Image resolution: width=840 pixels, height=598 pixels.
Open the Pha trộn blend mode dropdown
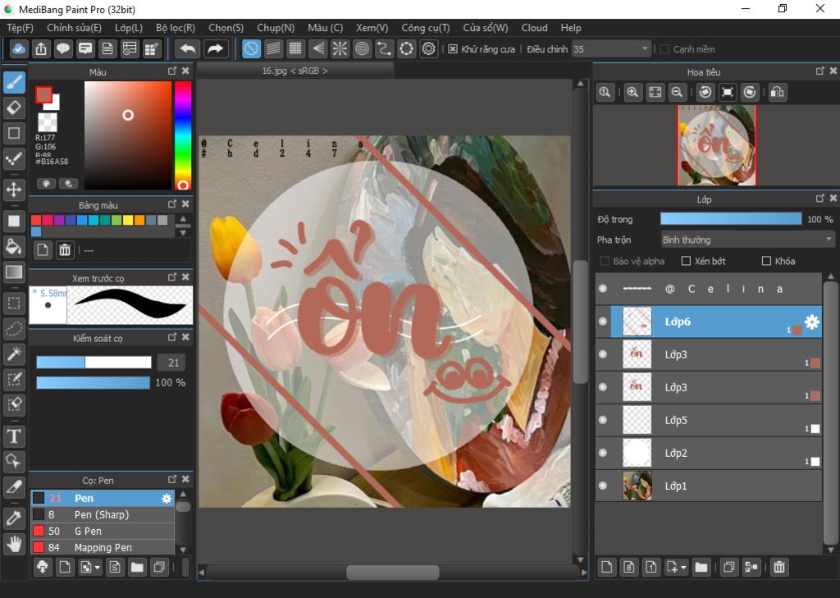(747, 240)
